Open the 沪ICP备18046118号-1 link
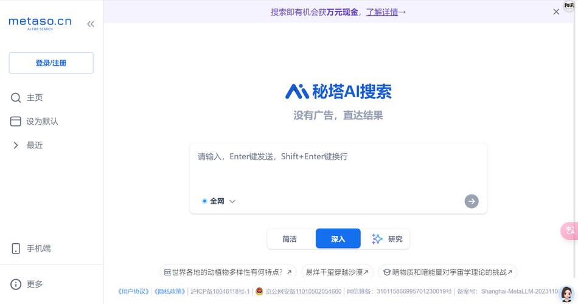This screenshot has width=578, height=304. 220,291
